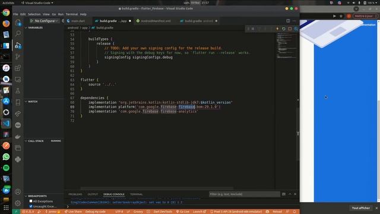Switch to the TERMINAL panel tab
The height and width of the screenshot is (214, 380).
(x=136, y=194)
